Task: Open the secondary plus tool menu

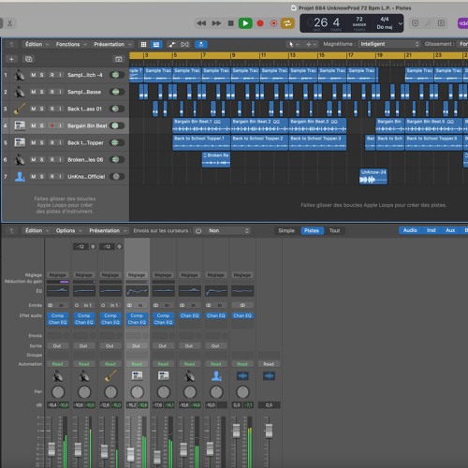Action: tap(311, 44)
